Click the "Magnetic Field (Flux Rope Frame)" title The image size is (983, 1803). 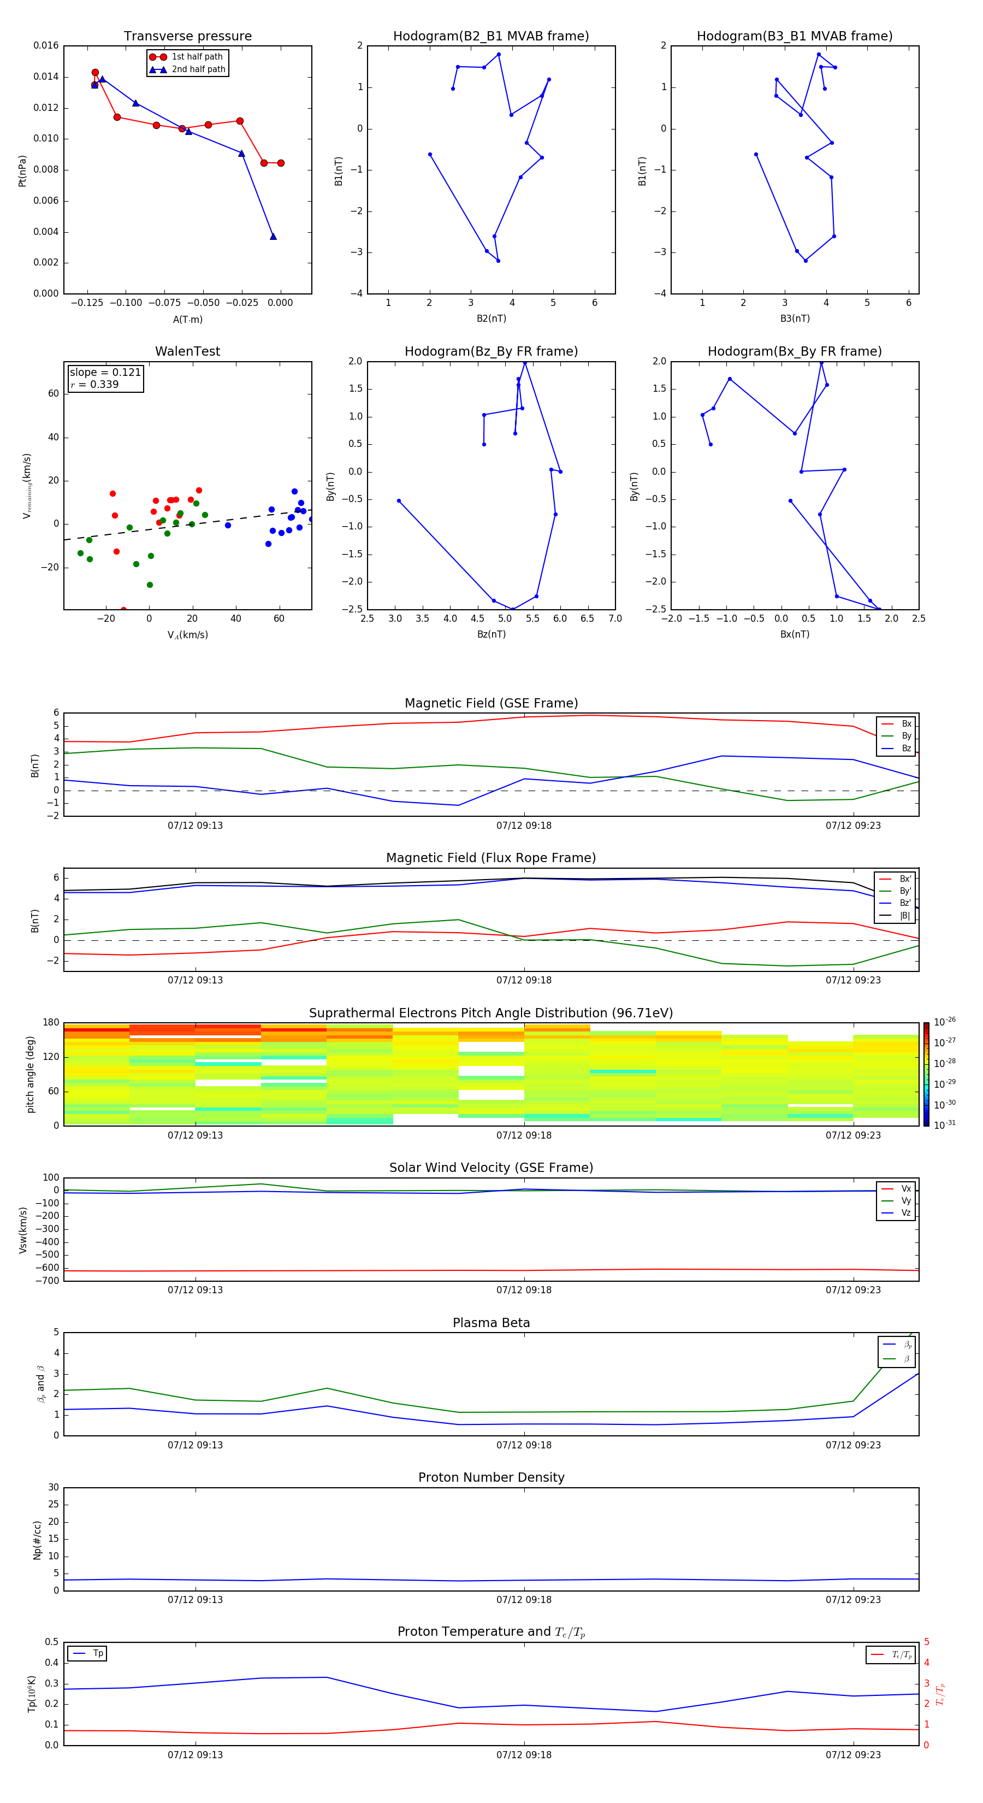491,858
